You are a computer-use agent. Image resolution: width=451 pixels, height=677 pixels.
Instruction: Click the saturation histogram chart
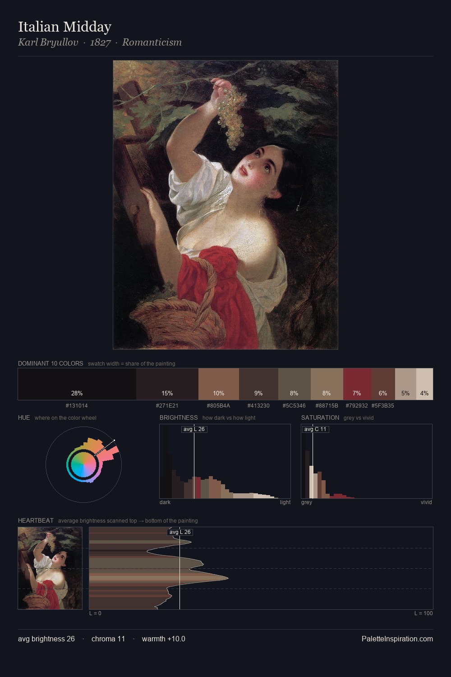coord(367,461)
